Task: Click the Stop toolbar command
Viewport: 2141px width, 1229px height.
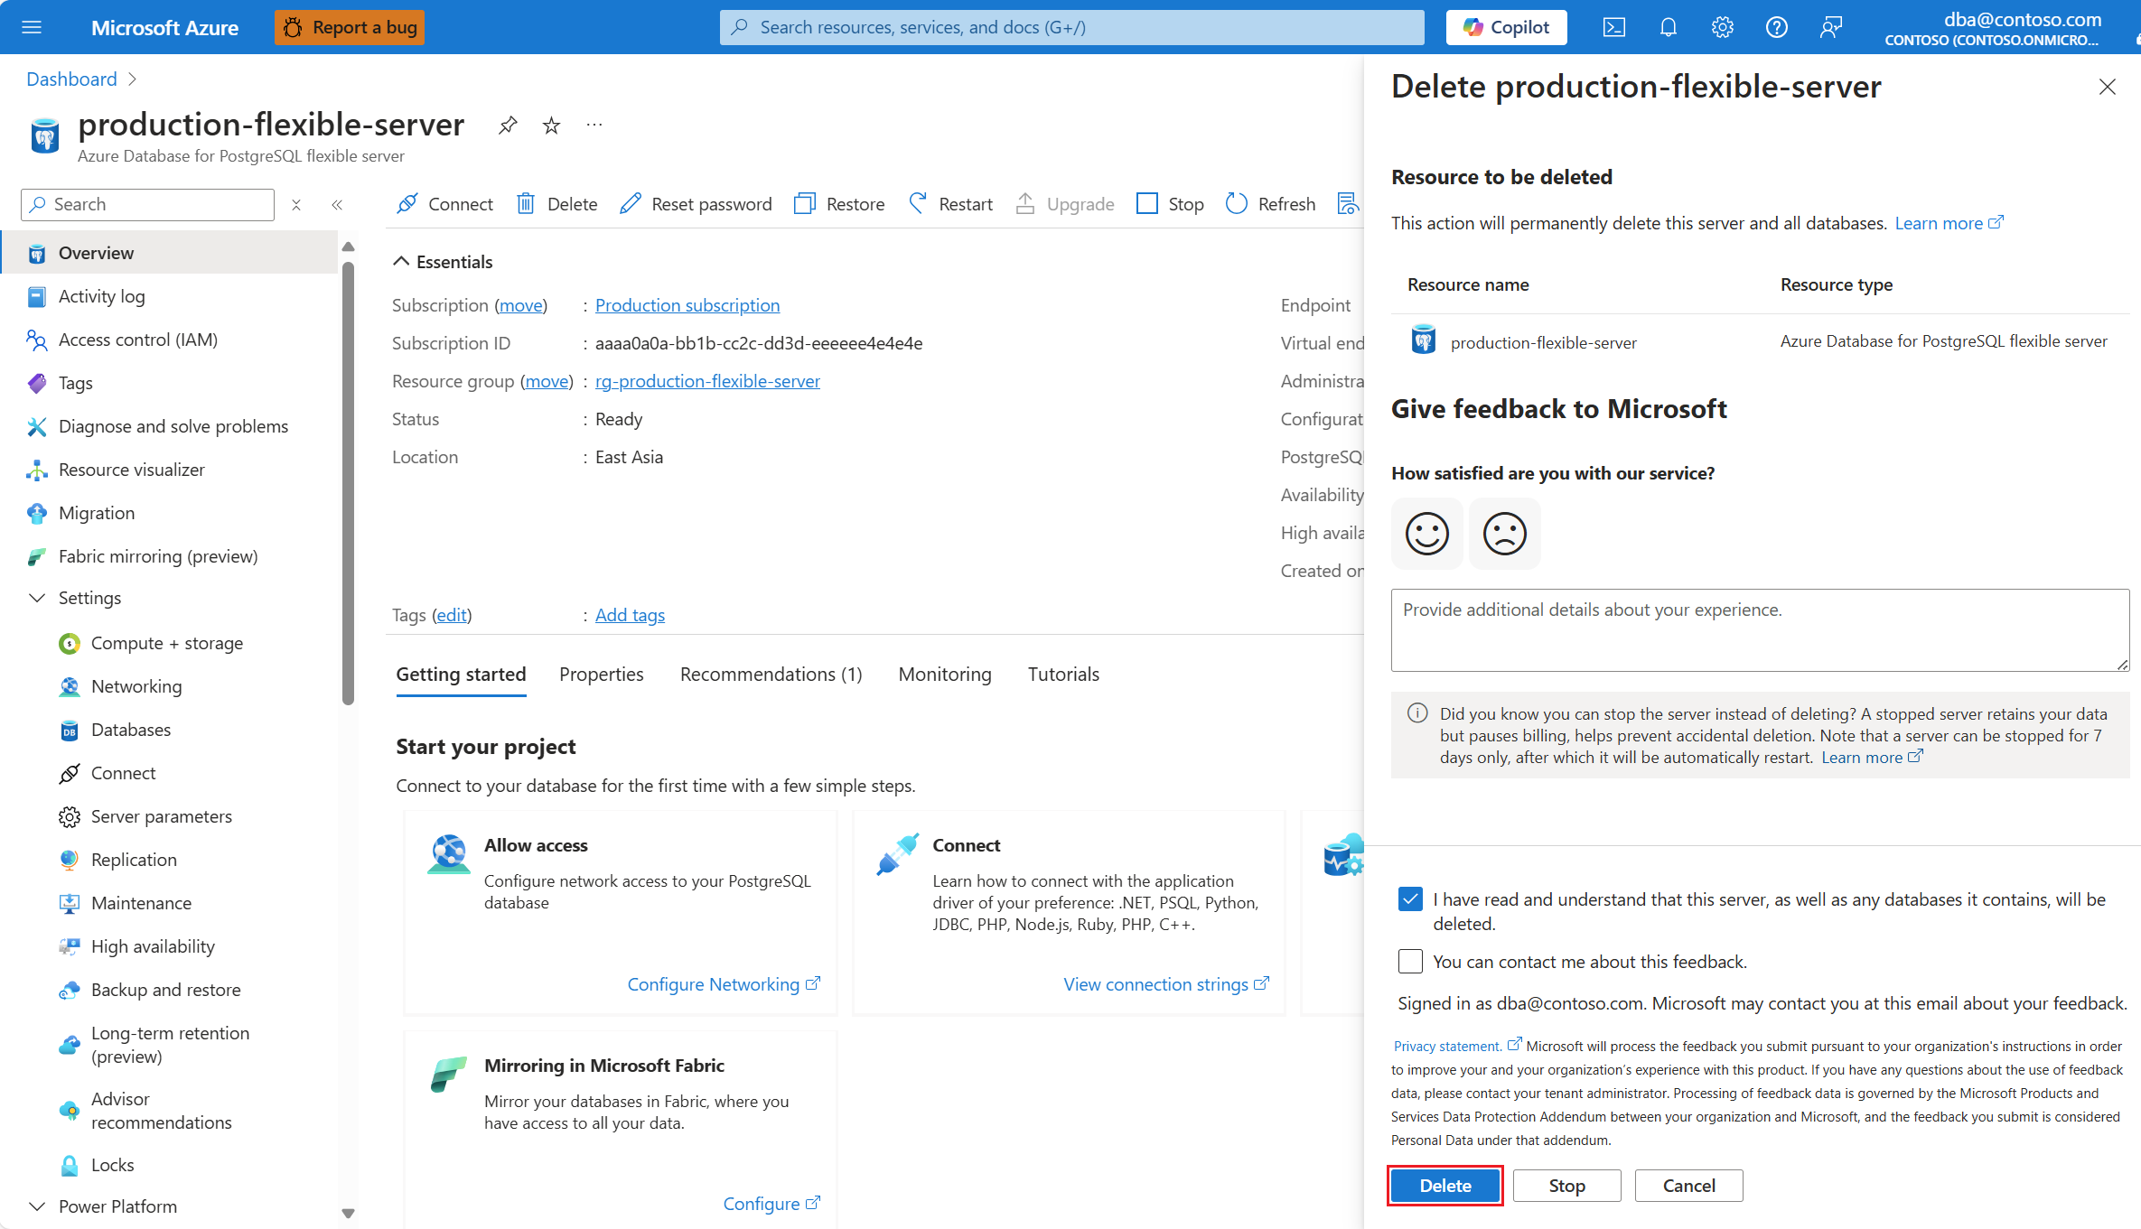Action: click(x=1170, y=204)
